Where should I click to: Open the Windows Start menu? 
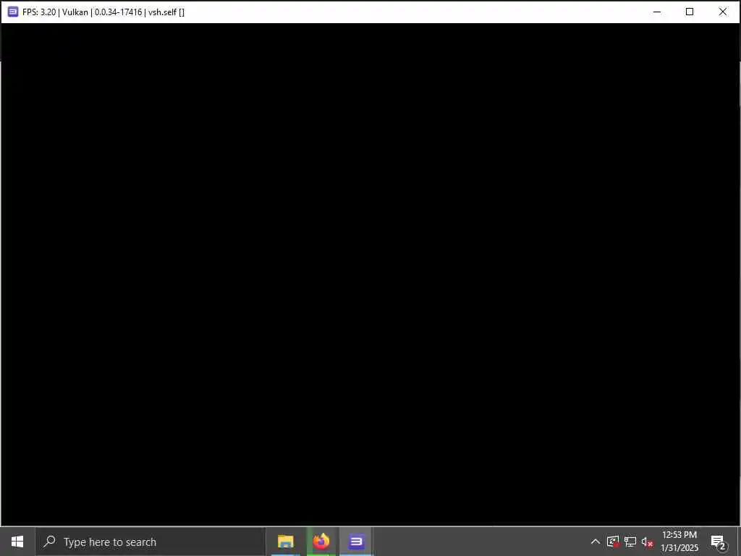tap(17, 542)
